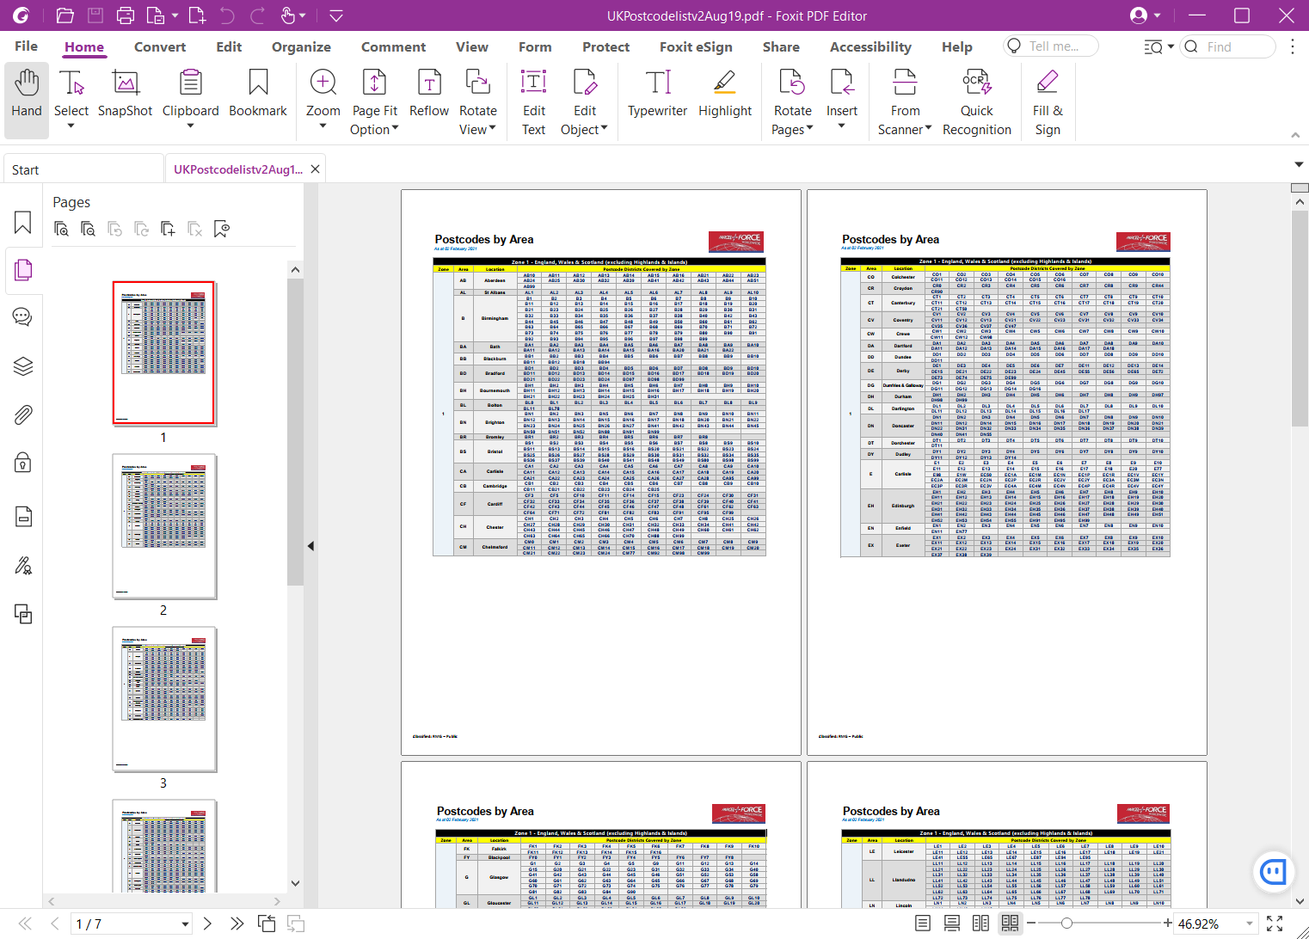Open the Attachments side panel
The width and height of the screenshot is (1309, 939).
[23, 415]
